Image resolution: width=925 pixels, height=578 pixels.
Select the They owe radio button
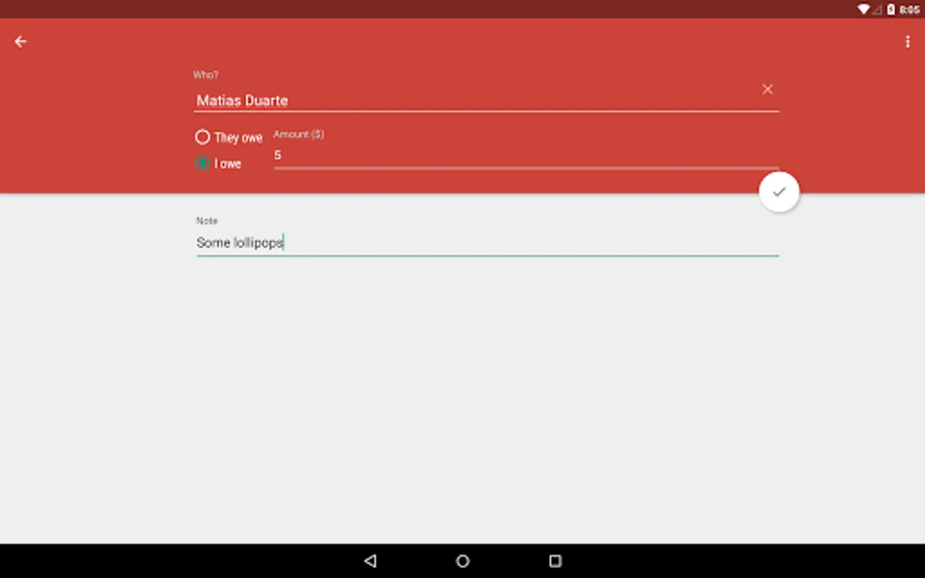(x=202, y=137)
